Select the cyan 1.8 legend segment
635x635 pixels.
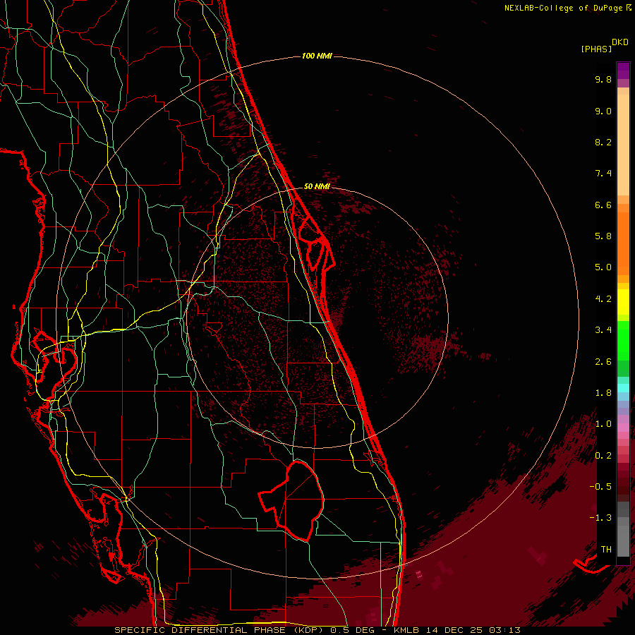(623, 387)
